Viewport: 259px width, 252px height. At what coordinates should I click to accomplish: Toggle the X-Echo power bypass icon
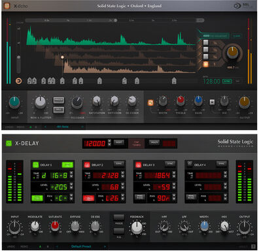[7, 6]
